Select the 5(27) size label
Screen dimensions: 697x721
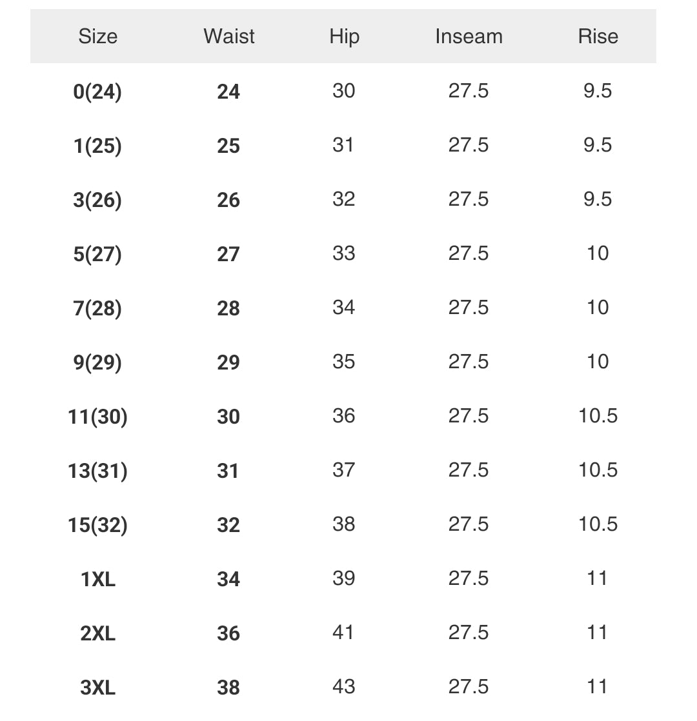(x=97, y=254)
